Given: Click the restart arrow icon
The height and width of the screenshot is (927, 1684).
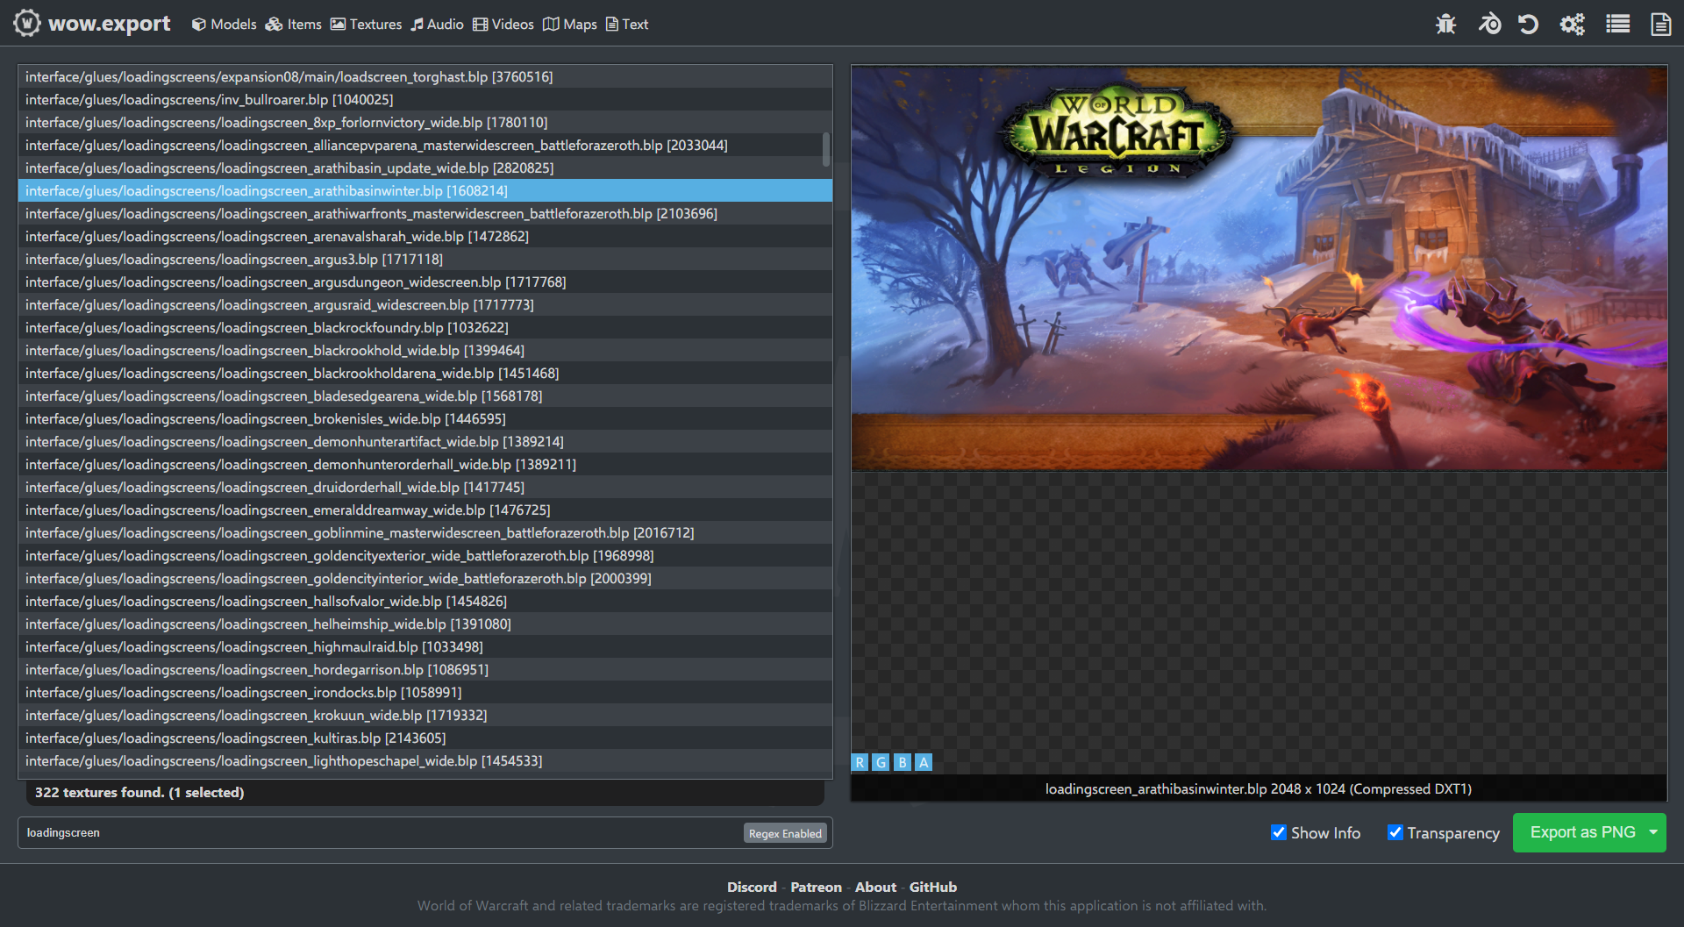Looking at the screenshot, I should pos(1529,24).
